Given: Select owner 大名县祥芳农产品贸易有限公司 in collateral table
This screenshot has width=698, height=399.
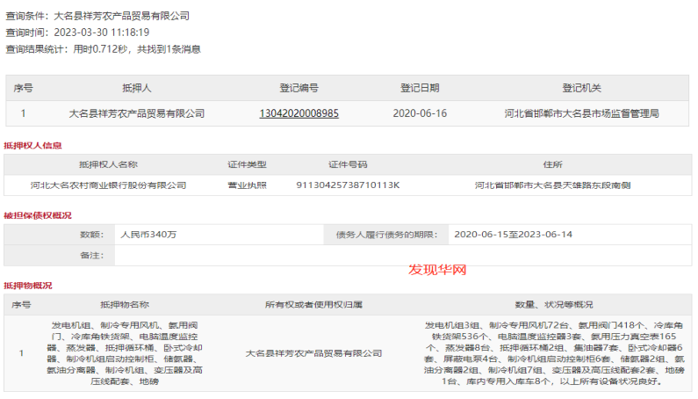Looking at the screenshot, I should click(x=313, y=353).
